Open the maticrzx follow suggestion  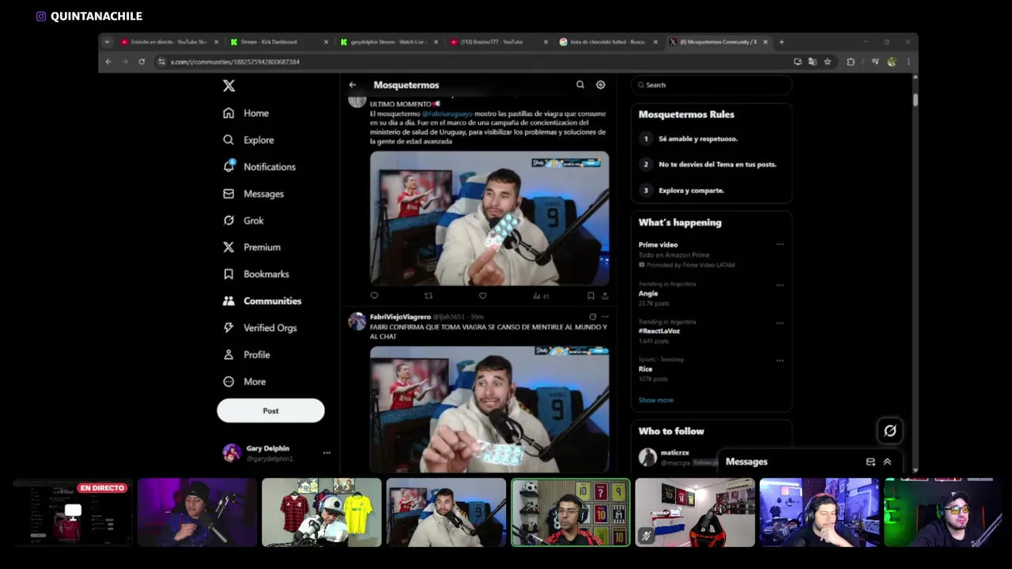click(x=674, y=454)
